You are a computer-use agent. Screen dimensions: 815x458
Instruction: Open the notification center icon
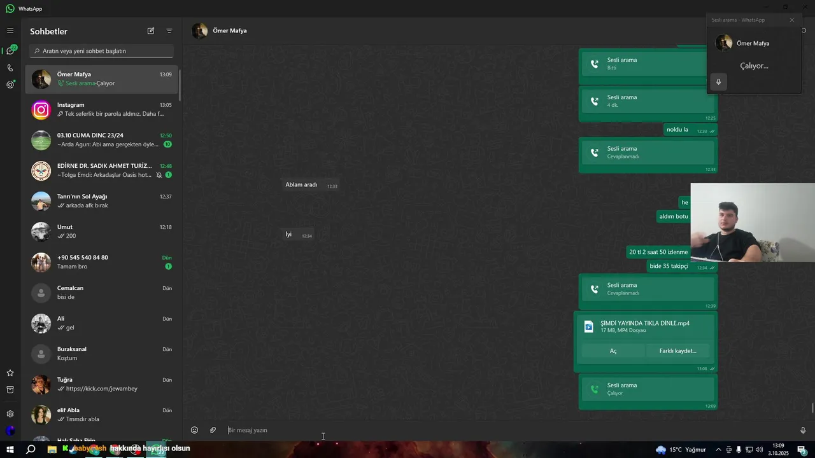tap(802, 450)
